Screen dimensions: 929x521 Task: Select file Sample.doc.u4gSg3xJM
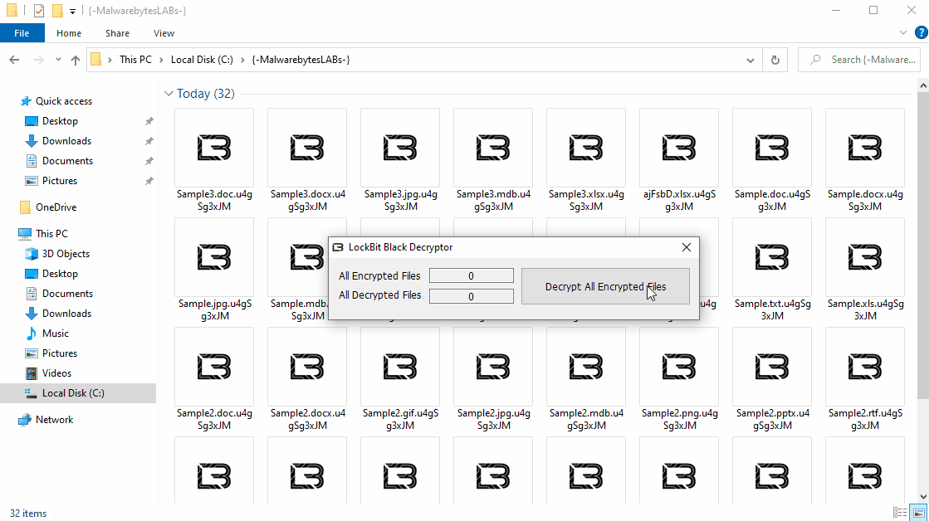[773, 160]
